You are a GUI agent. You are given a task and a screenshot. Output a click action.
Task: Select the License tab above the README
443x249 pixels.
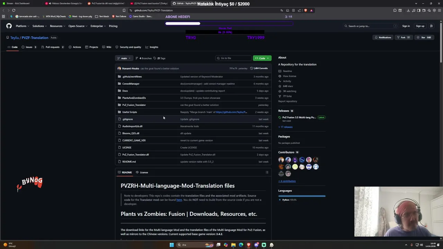[x=142, y=172]
